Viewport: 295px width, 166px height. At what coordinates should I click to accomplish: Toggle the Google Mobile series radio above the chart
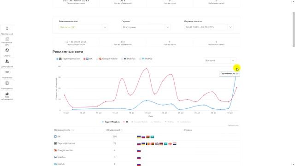click(x=97, y=59)
